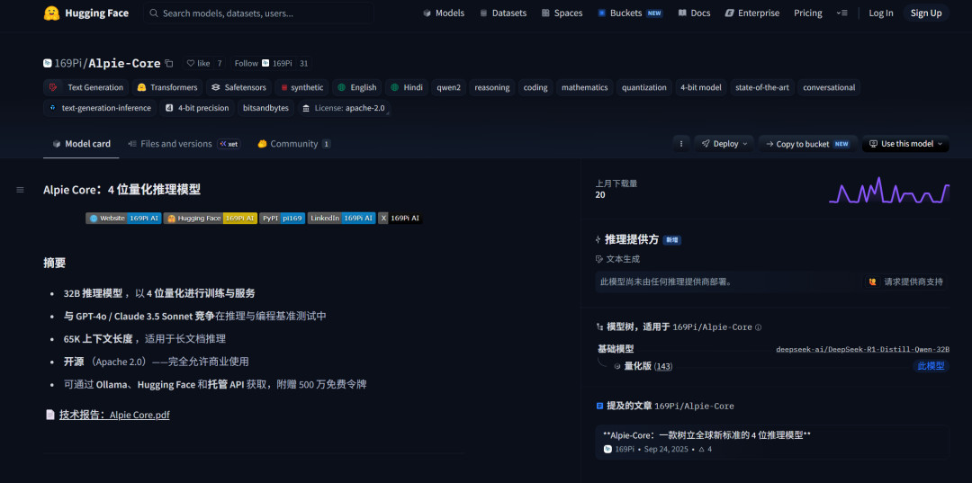The image size is (972, 483).
Task: Click the monthly downloads sparkline chart
Action: click(x=889, y=191)
